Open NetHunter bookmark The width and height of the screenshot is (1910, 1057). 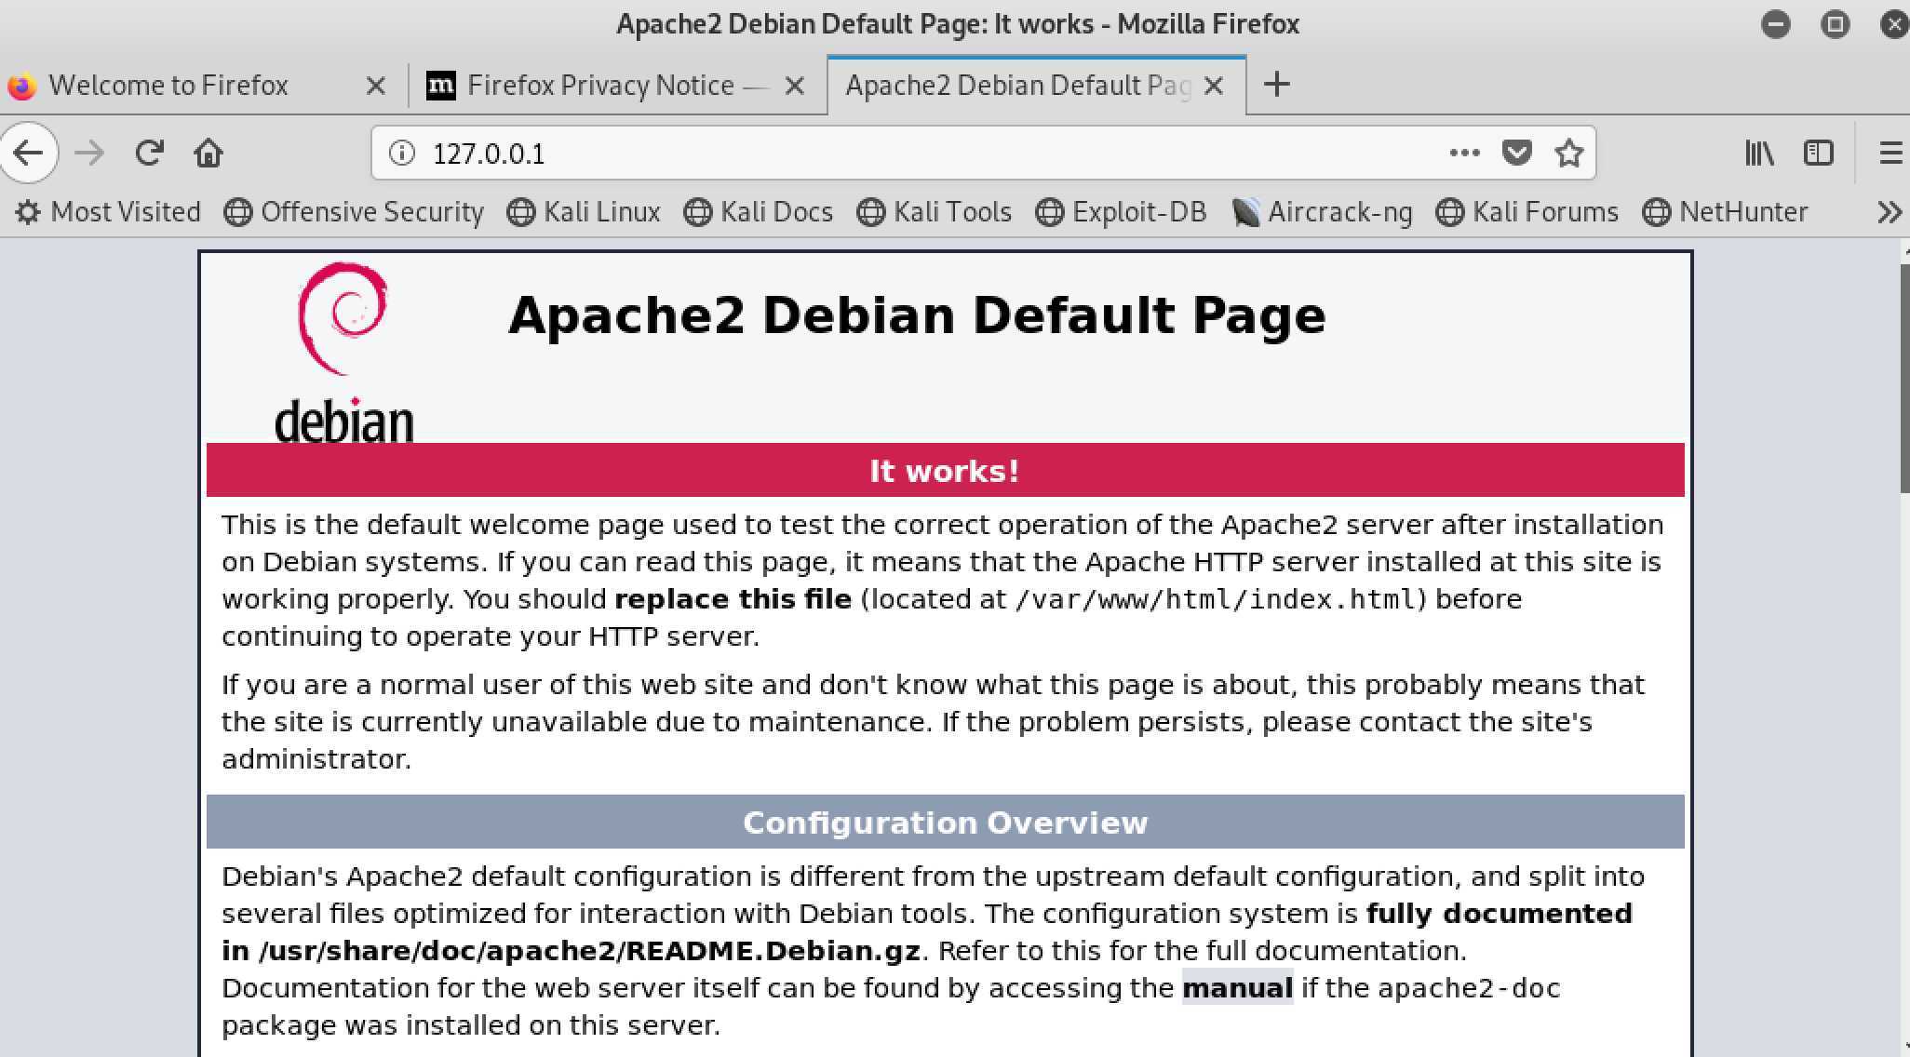coord(1726,212)
